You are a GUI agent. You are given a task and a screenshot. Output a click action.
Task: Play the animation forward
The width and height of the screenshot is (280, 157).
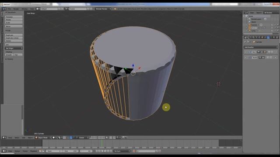click(x=105, y=151)
